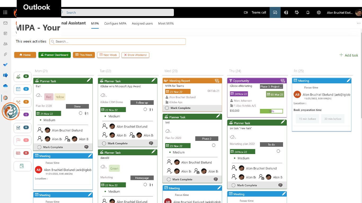The width and height of the screenshot is (362, 203).
Task: Open comments on the file1 task
Action: (86, 147)
